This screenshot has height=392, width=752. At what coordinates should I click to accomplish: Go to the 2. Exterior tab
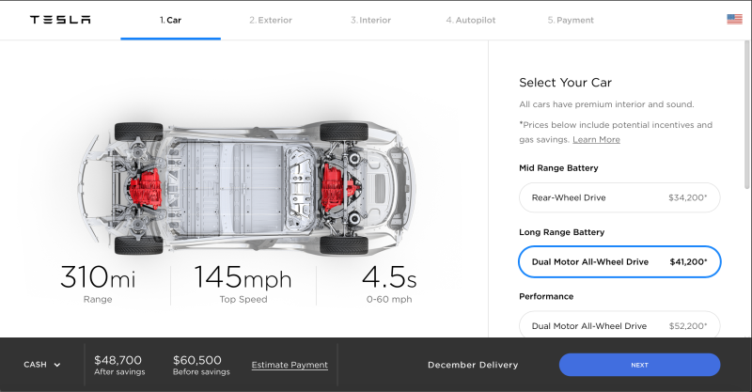click(269, 20)
